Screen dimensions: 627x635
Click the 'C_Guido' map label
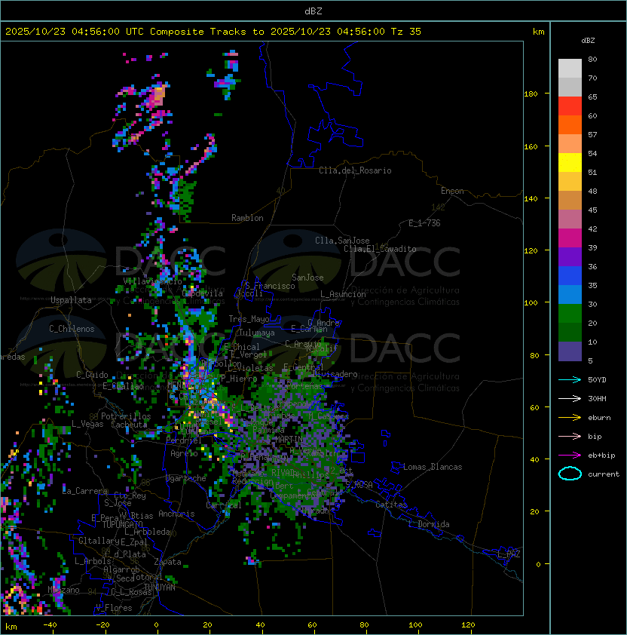(92, 375)
